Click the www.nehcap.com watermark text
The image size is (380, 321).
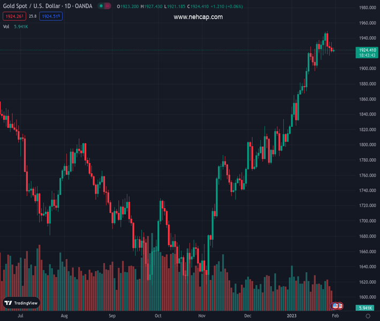pyautogui.click(x=198, y=17)
